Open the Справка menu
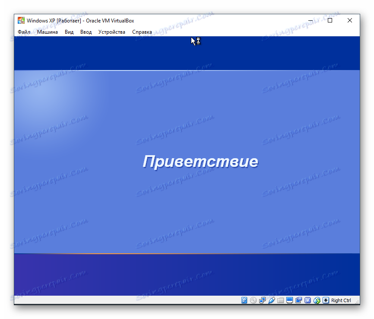The width and height of the screenshot is (374, 319). [142, 32]
